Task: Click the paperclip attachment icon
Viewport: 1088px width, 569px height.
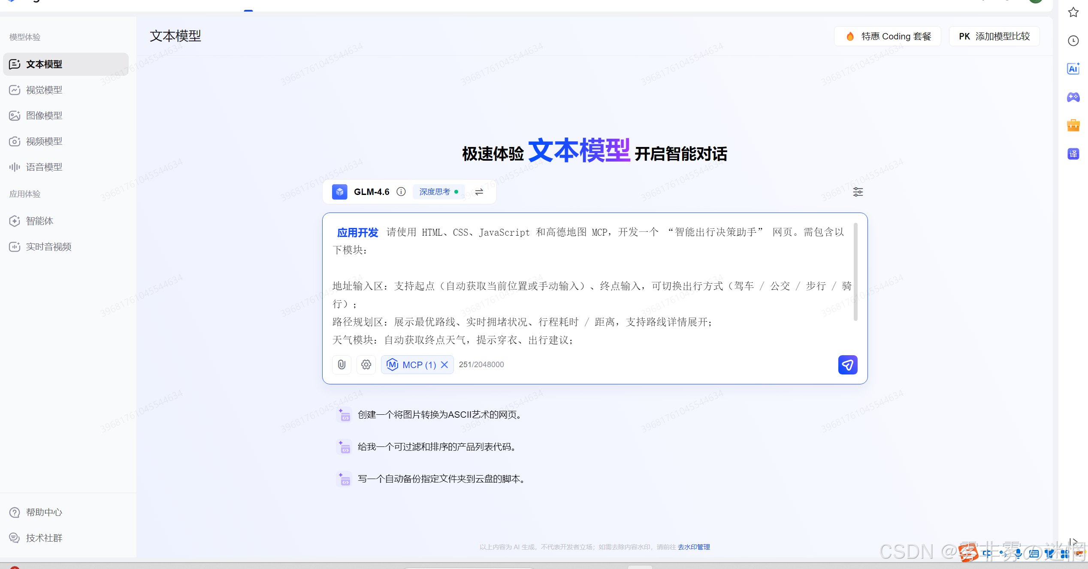Action: (342, 365)
